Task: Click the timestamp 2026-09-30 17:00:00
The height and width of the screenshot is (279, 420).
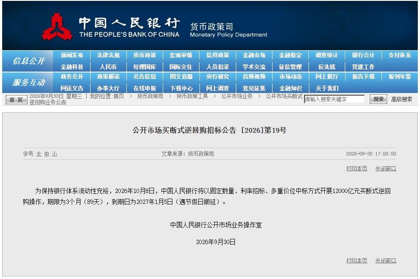Action: (x=371, y=154)
